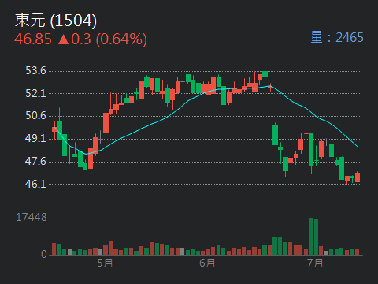
Task: Click the 0 volume axis label
Action: 44,254
